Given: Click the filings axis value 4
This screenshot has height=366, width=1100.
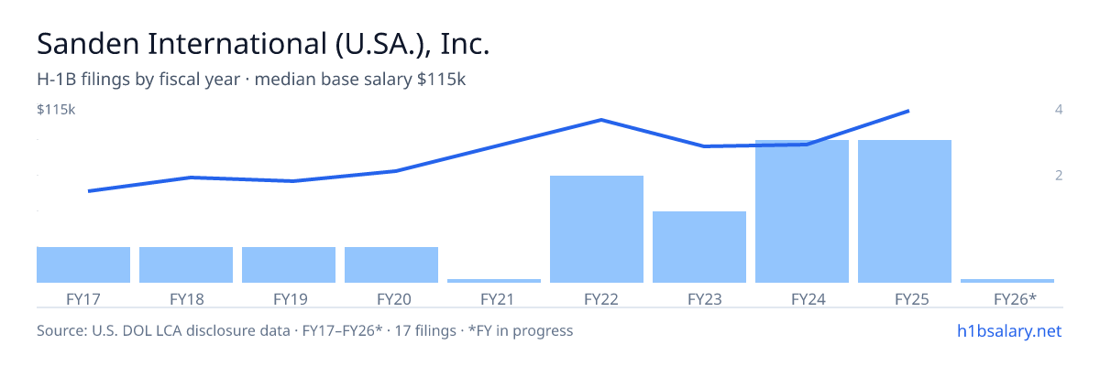Looking at the screenshot, I should point(1059,110).
